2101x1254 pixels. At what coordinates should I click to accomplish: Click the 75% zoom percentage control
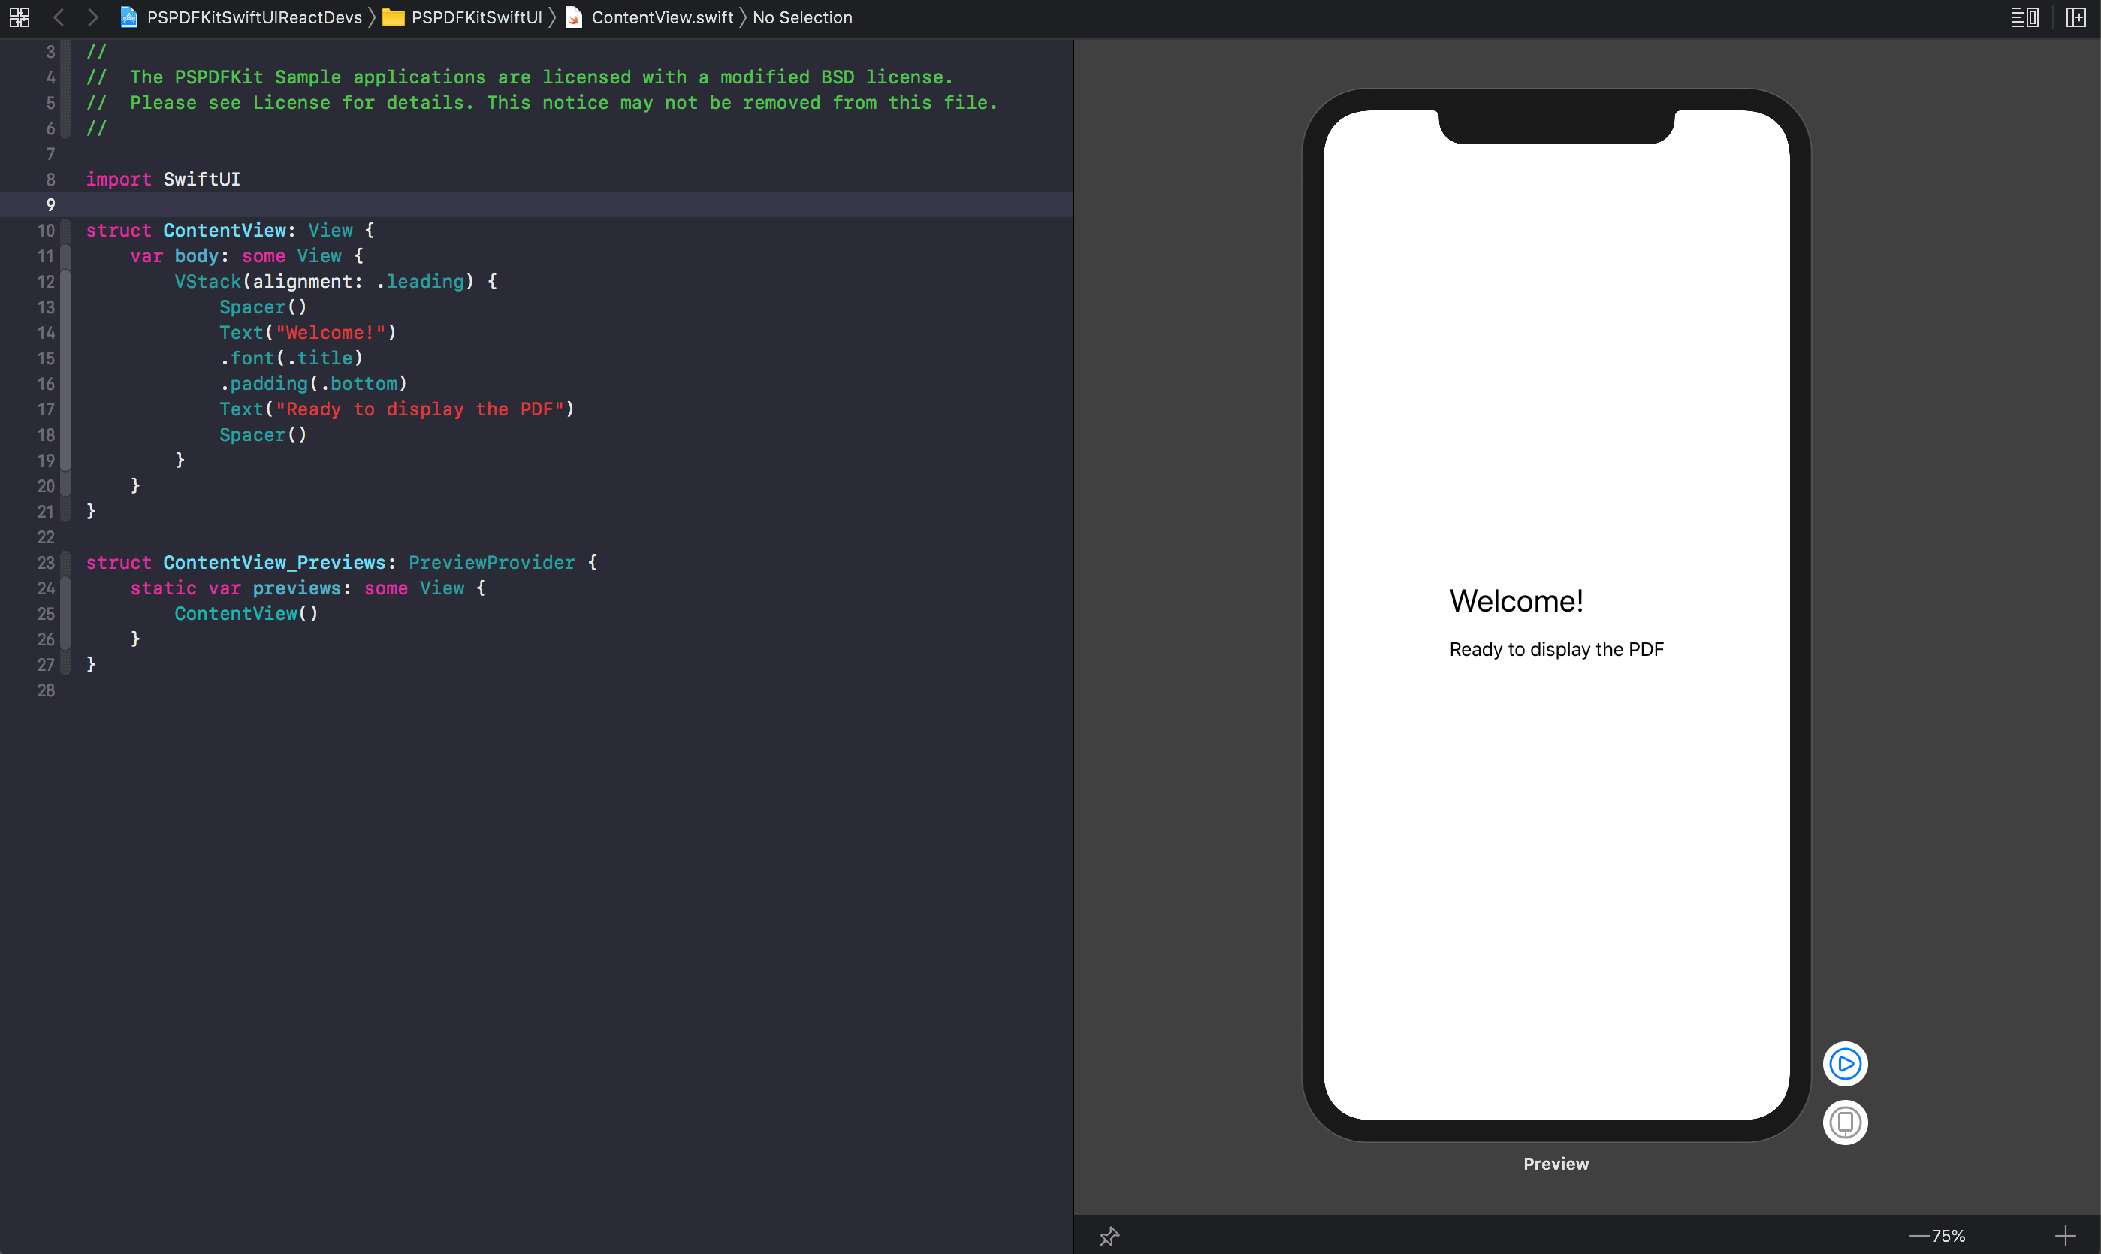click(x=1948, y=1236)
